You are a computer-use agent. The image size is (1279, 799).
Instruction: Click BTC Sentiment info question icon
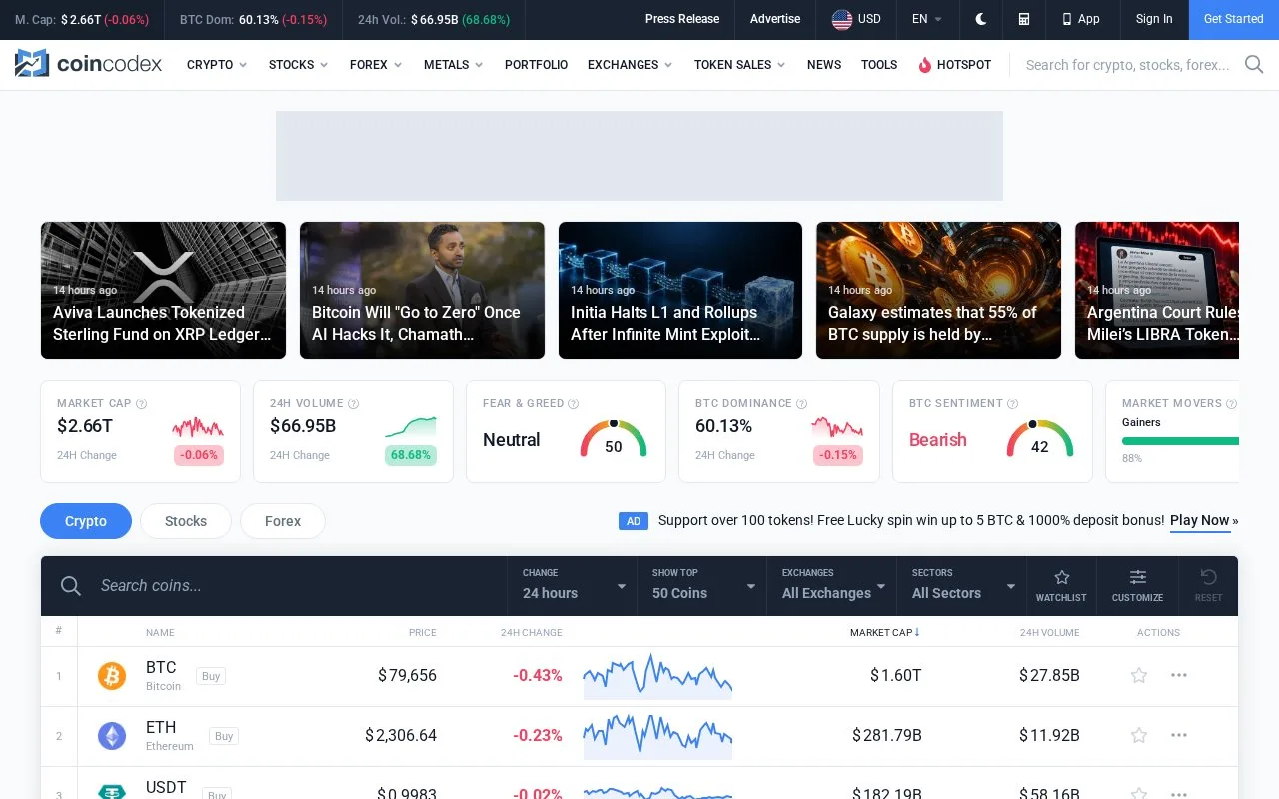coord(1012,404)
